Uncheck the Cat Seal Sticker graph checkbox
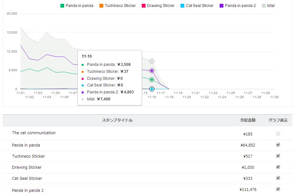Image resolution: width=293 pixels, height=195 pixels. point(278,178)
